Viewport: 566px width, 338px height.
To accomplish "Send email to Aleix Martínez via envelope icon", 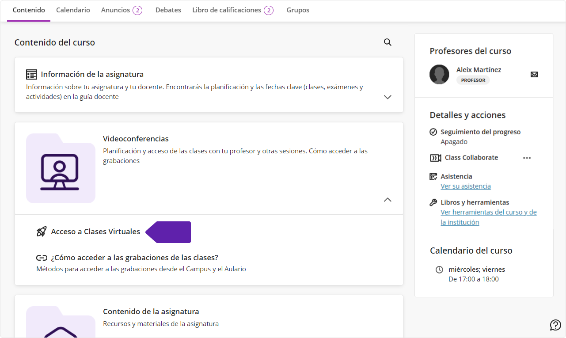I will click(x=534, y=74).
